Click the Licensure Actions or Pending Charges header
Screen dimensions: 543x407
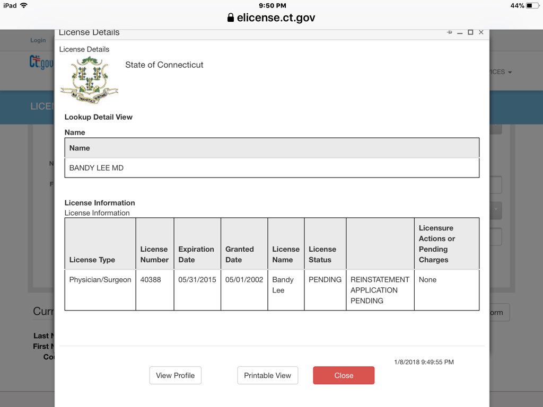point(446,244)
